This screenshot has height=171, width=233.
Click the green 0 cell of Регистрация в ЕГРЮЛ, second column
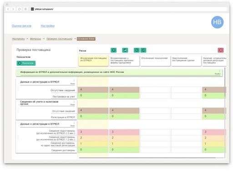point(124,116)
